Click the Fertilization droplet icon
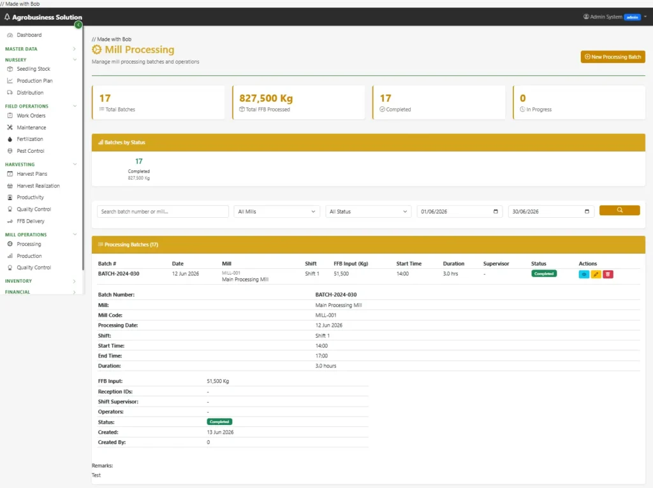Viewport: 653px width, 488px height. 10,139
